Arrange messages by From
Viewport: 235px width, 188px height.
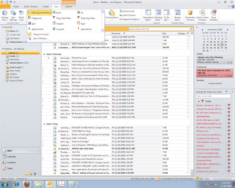pos(57,12)
